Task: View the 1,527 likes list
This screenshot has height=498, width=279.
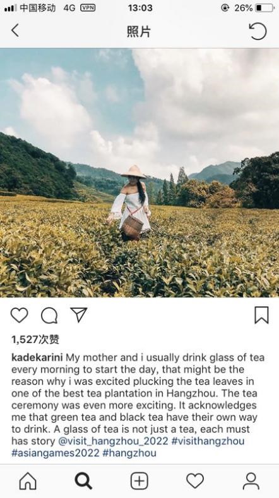Action: click(35, 340)
